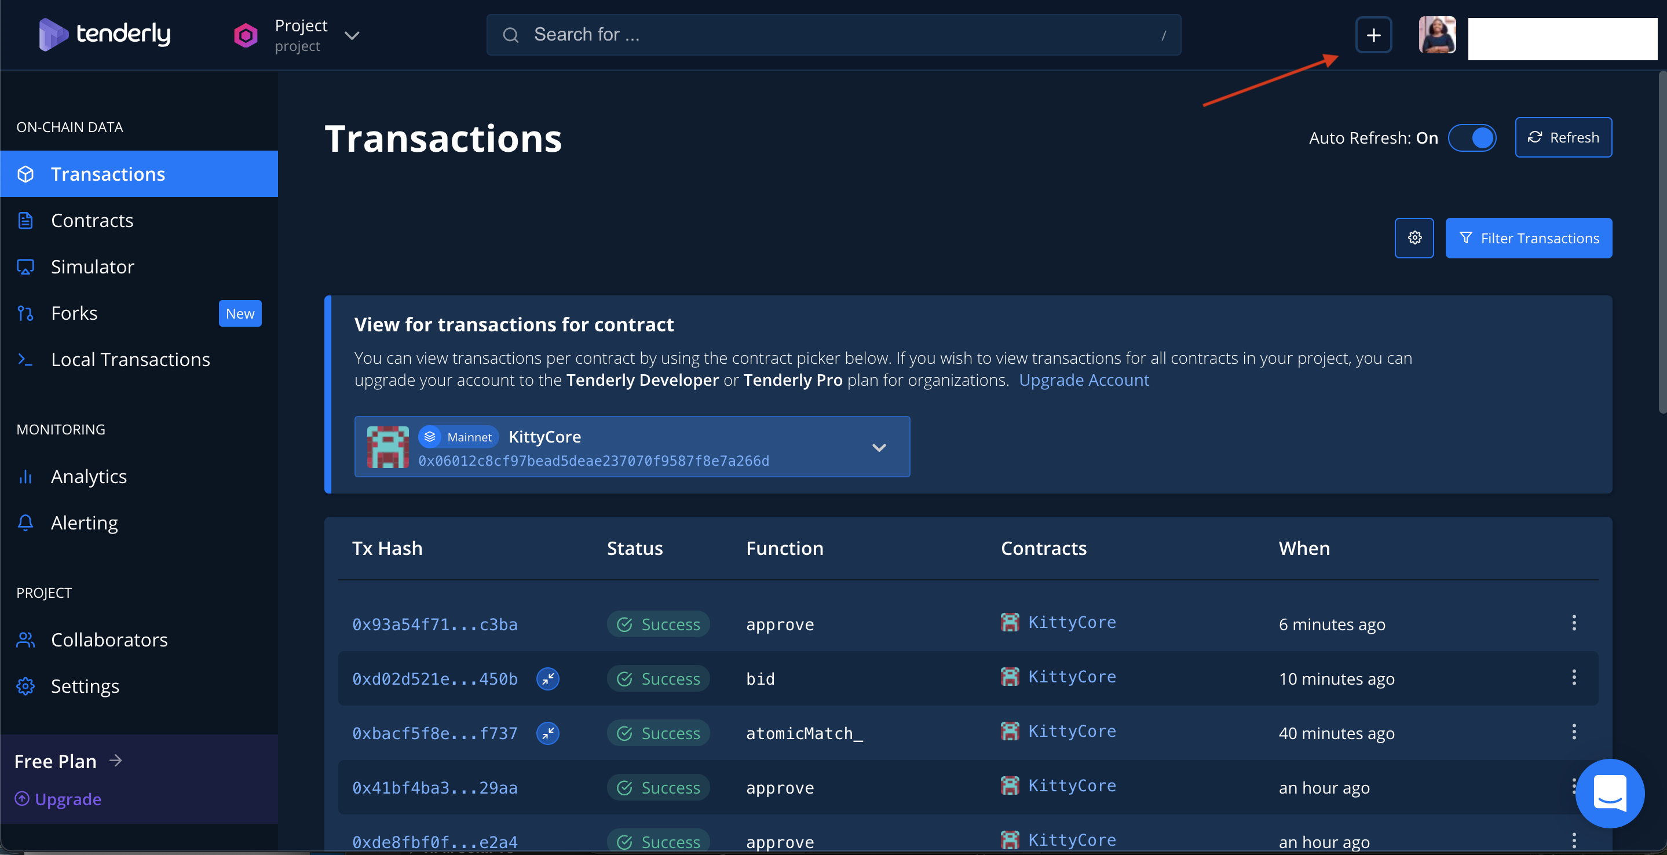The image size is (1667, 855).
Task: Click the pink hexagon project icon
Action: click(245, 35)
